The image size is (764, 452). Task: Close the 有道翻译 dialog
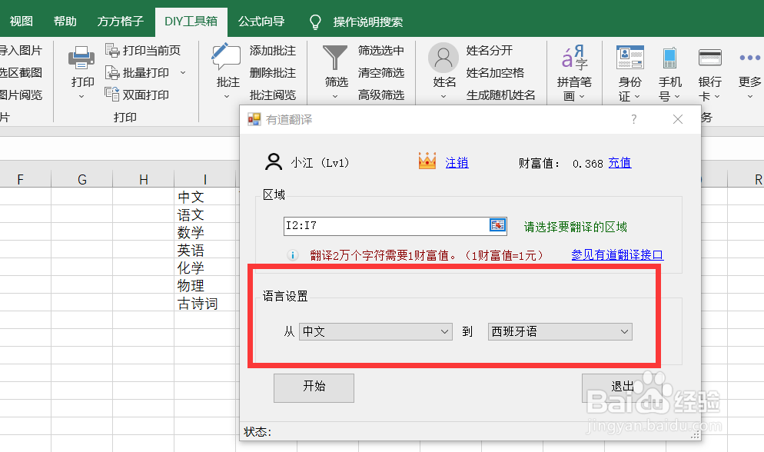(x=678, y=119)
